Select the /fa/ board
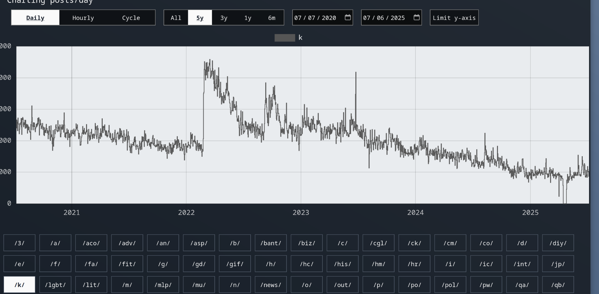This screenshot has height=294, width=599. pyautogui.click(x=91, y=264)
